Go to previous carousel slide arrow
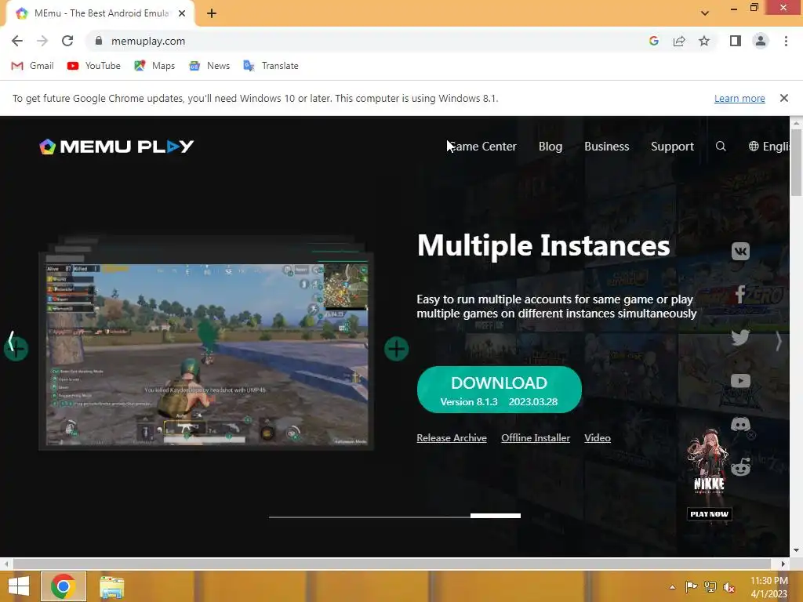This screenshot has height=602, width=803. (11, 341)
